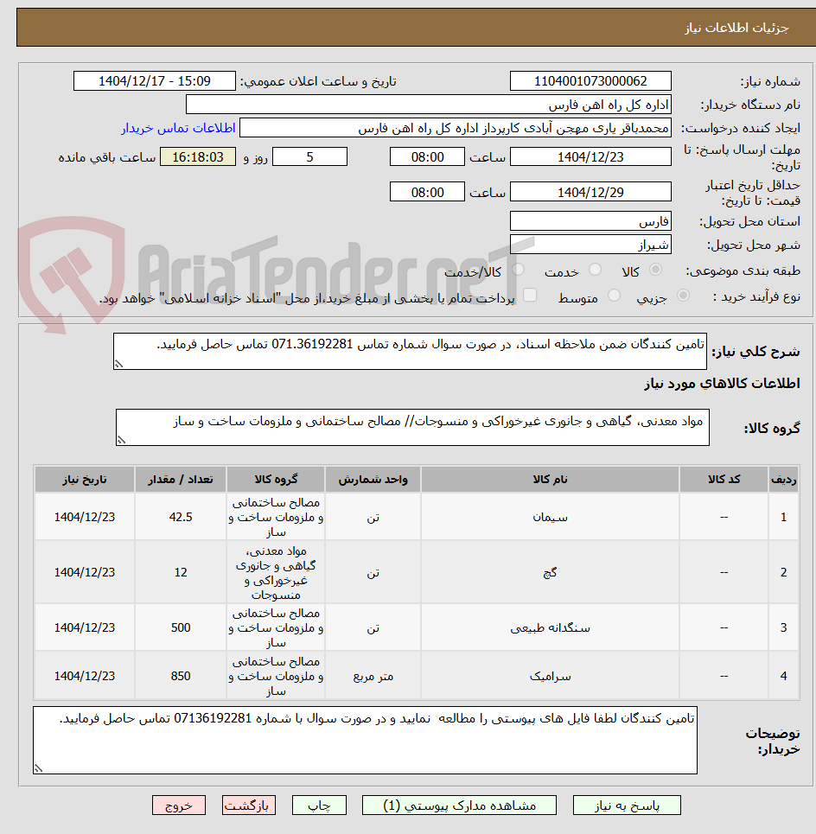Click the price validity date 1404/12/29 field
This screenshot has width=816, height=834.
pyautogui.click(x=590, y=192)
